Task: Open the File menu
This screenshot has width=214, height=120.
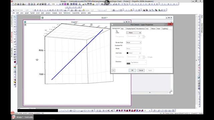Action: [x=14, y=13]
